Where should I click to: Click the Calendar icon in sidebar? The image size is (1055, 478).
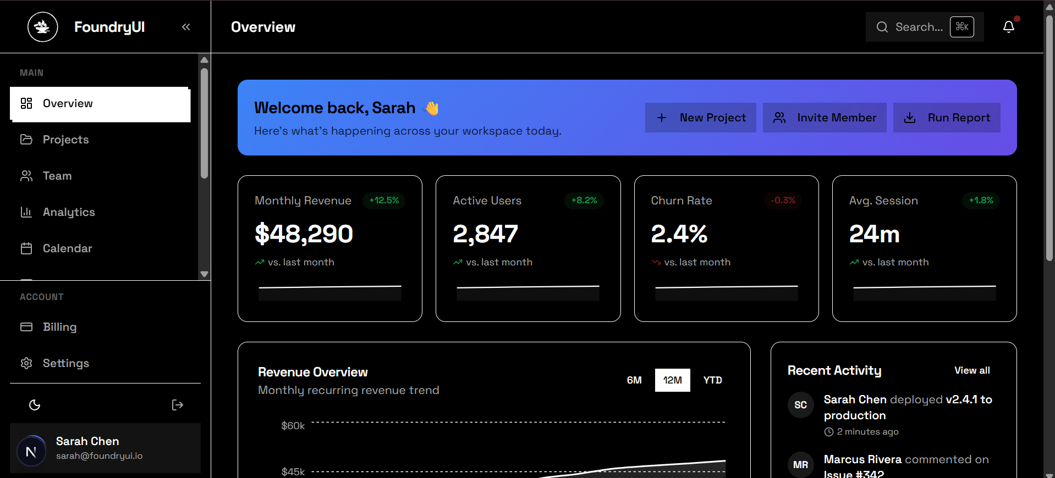tap(26, 248)
